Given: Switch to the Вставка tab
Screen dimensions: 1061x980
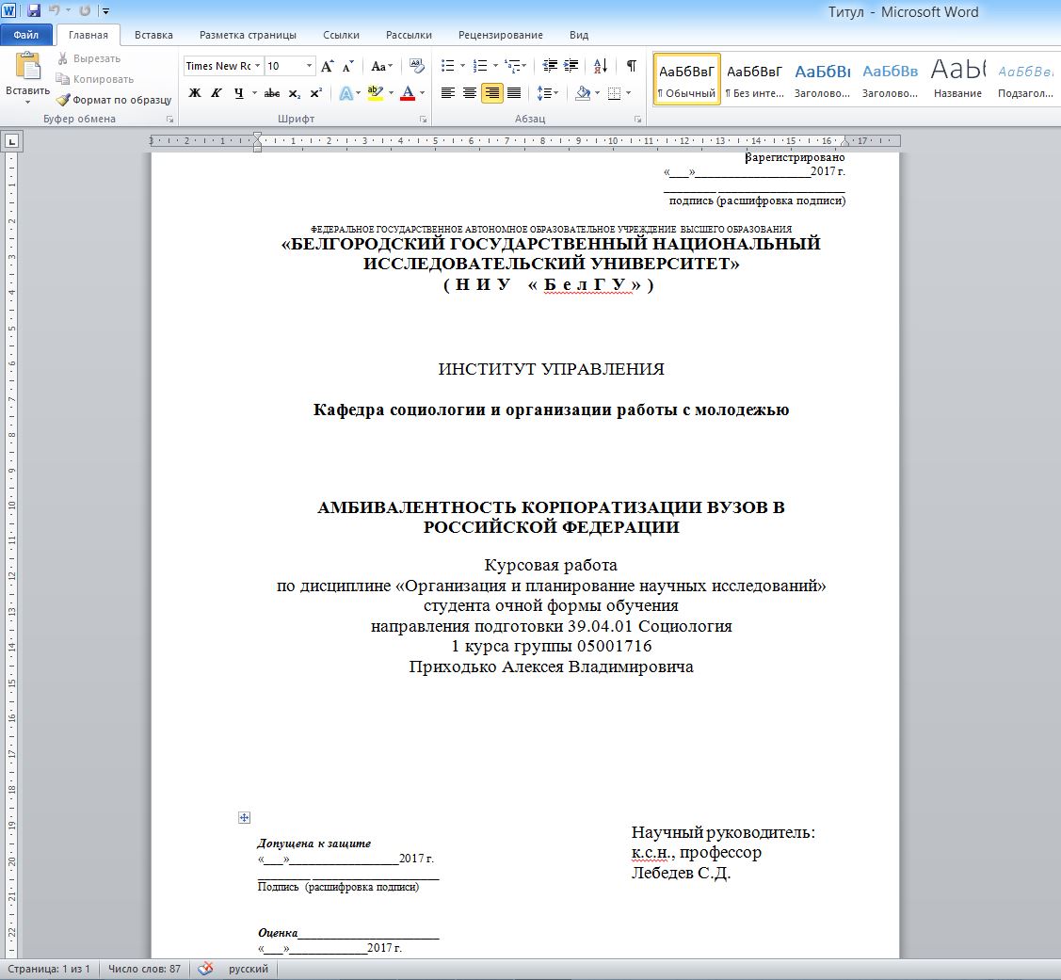Looking at the screenshot, I should pyautogui.click(x=153, y=35).
